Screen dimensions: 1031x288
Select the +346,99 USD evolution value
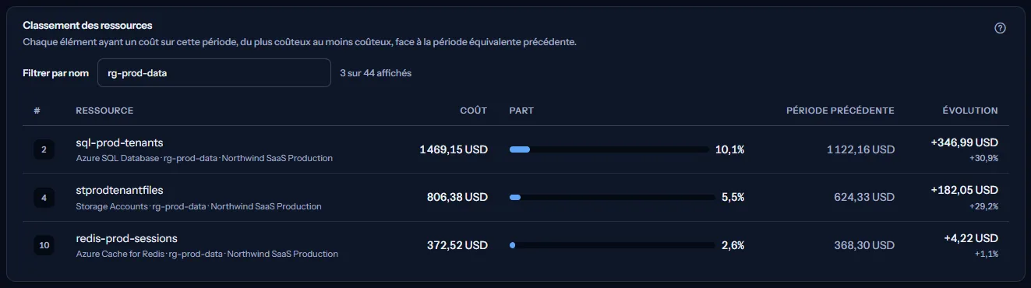coord(964,143)
